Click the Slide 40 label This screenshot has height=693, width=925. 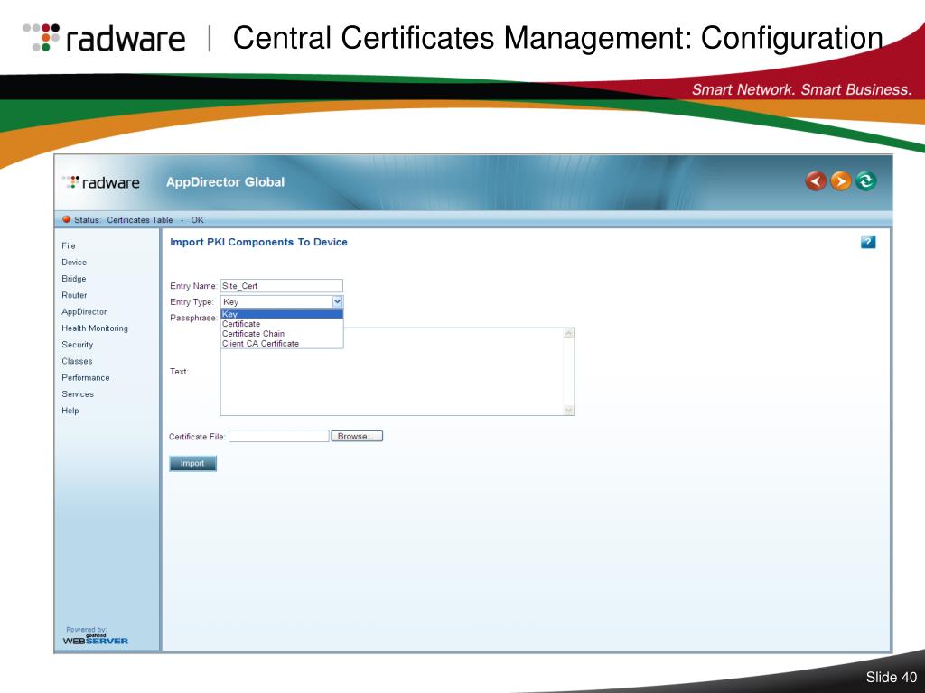click(x=892, y=677)
